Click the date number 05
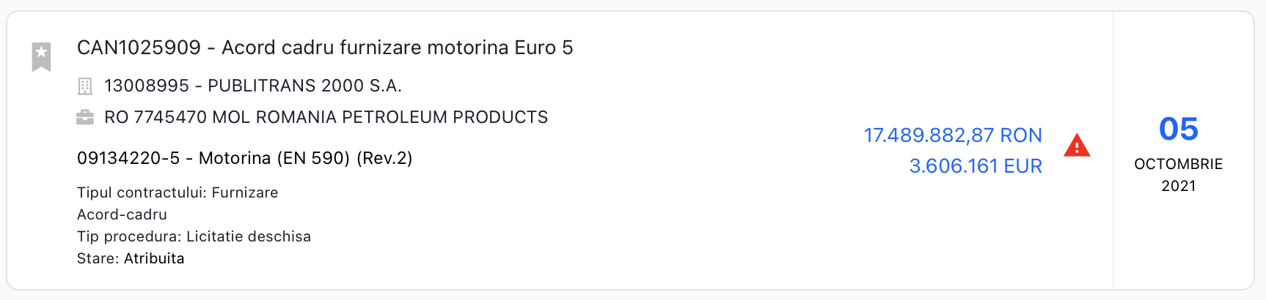The width and height of the screenshot is (1266, 300). click(1178, 130)
